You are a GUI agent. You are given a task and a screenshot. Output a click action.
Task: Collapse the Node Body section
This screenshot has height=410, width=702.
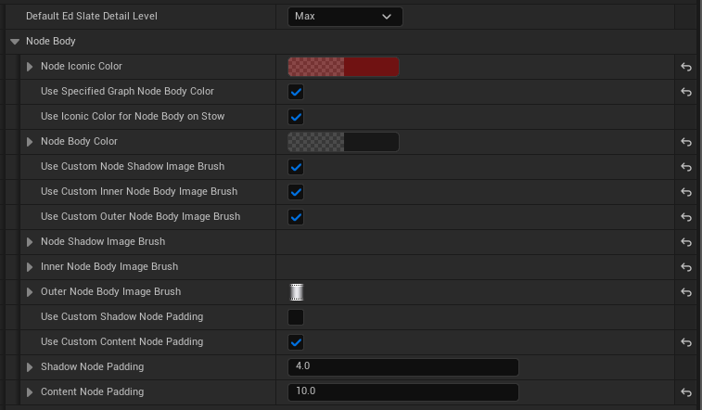[15, 42]
